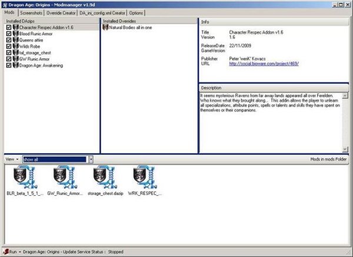Toggle the Queens attire checkbox
353x257 pixels.
point(9,40)
